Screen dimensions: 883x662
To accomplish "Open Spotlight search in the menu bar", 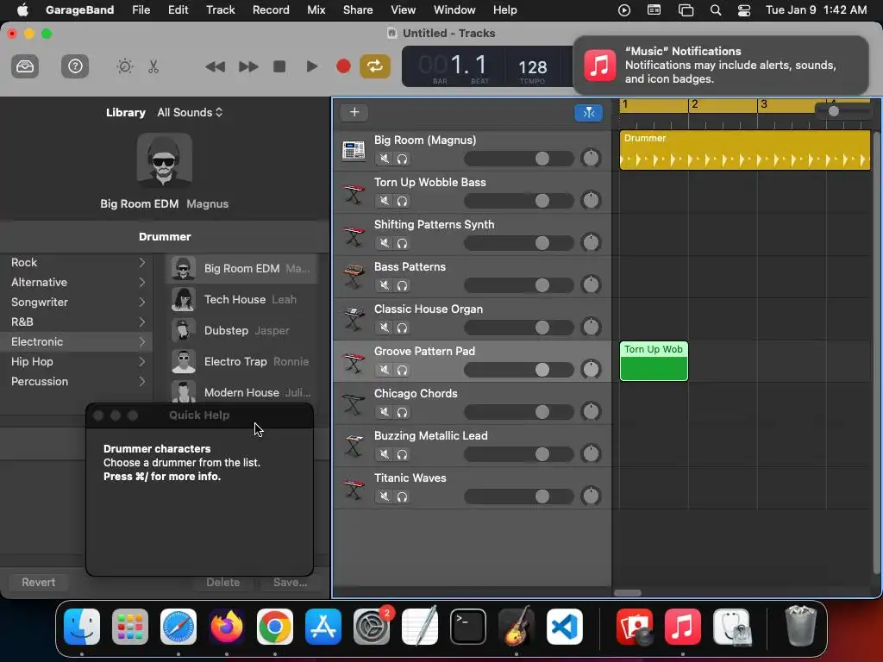I will coord(715,10).
